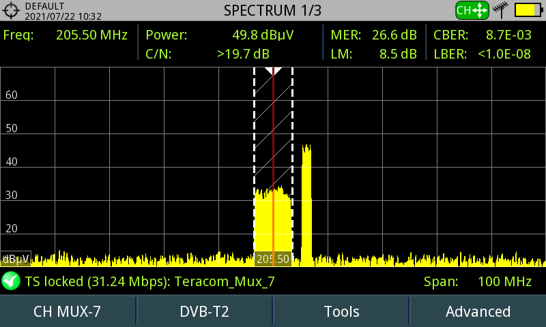Tap the DEFAULT installation name

click(44, 6)
